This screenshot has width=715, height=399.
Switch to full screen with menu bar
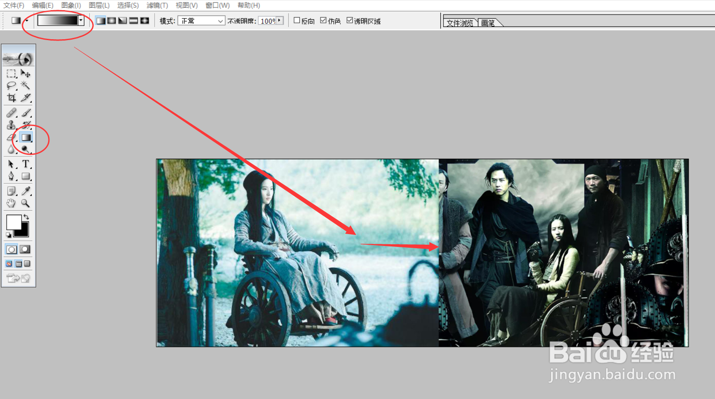point(19,264)
